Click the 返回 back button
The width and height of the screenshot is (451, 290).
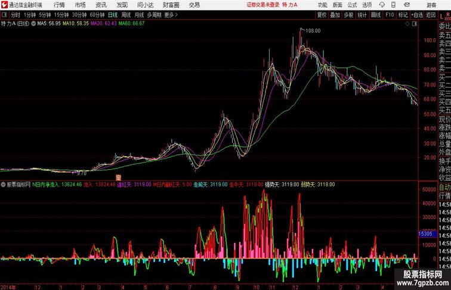coord(431,15)
